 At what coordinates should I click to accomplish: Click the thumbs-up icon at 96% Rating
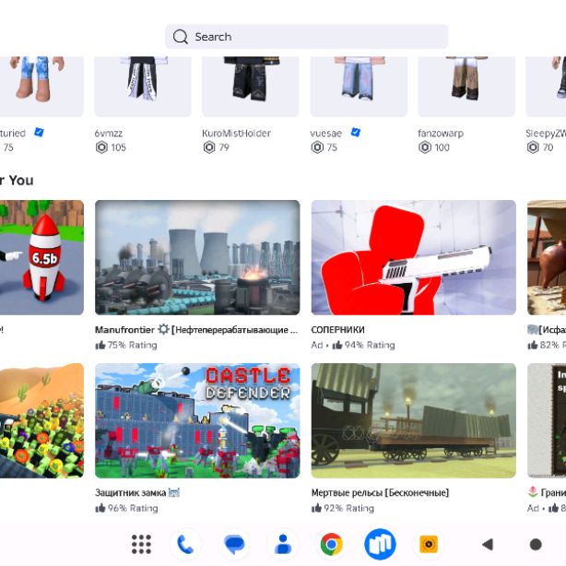[100, 508]
